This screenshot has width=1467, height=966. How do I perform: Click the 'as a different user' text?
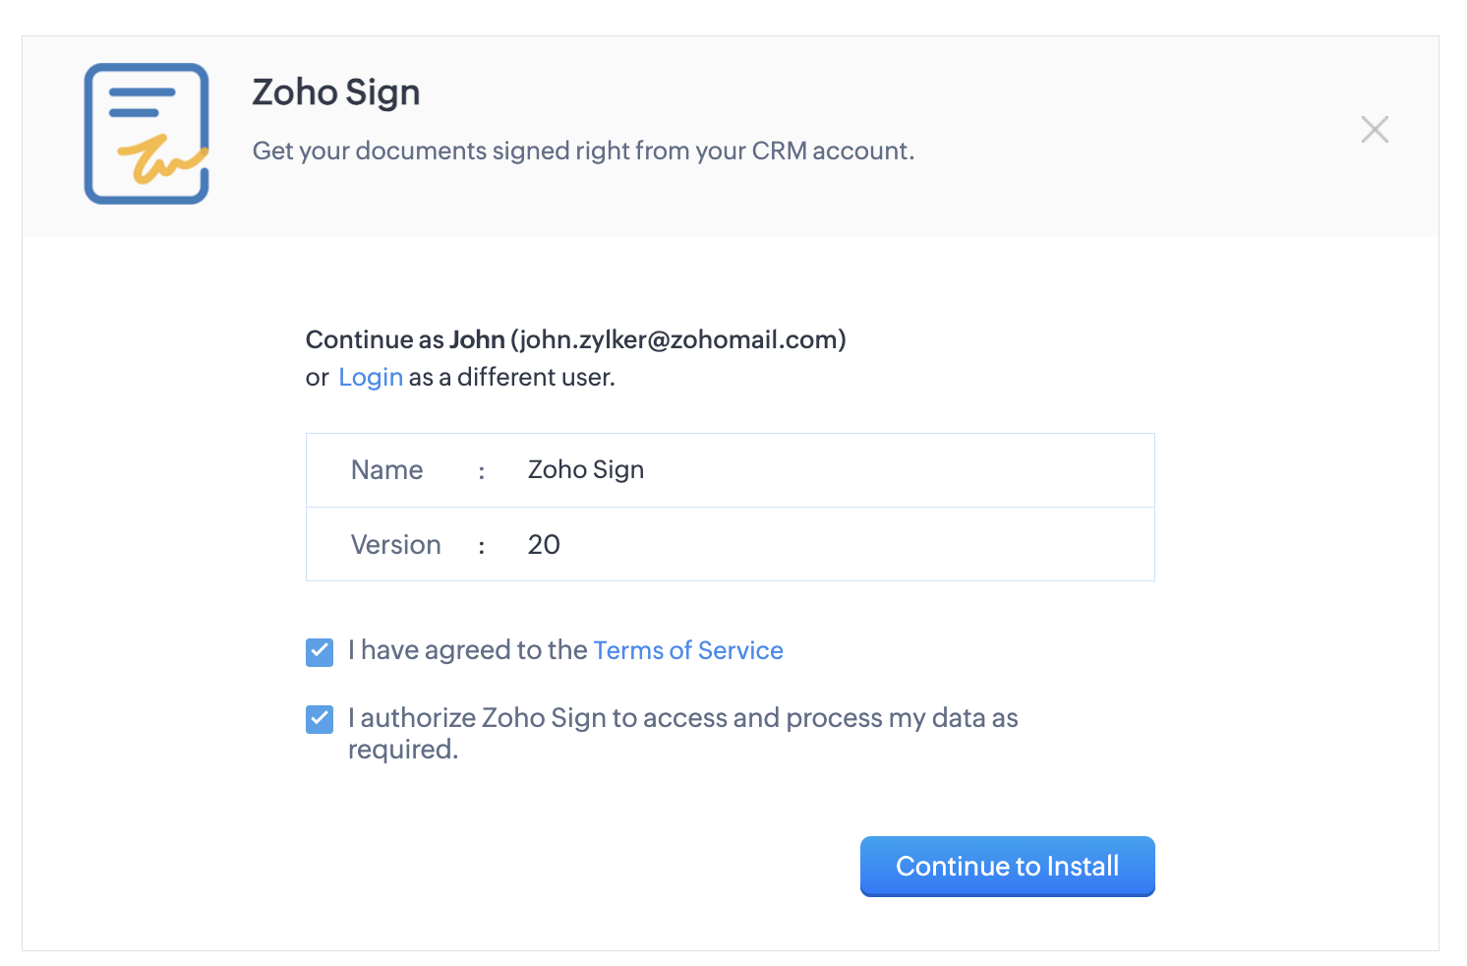click(511, 378)
